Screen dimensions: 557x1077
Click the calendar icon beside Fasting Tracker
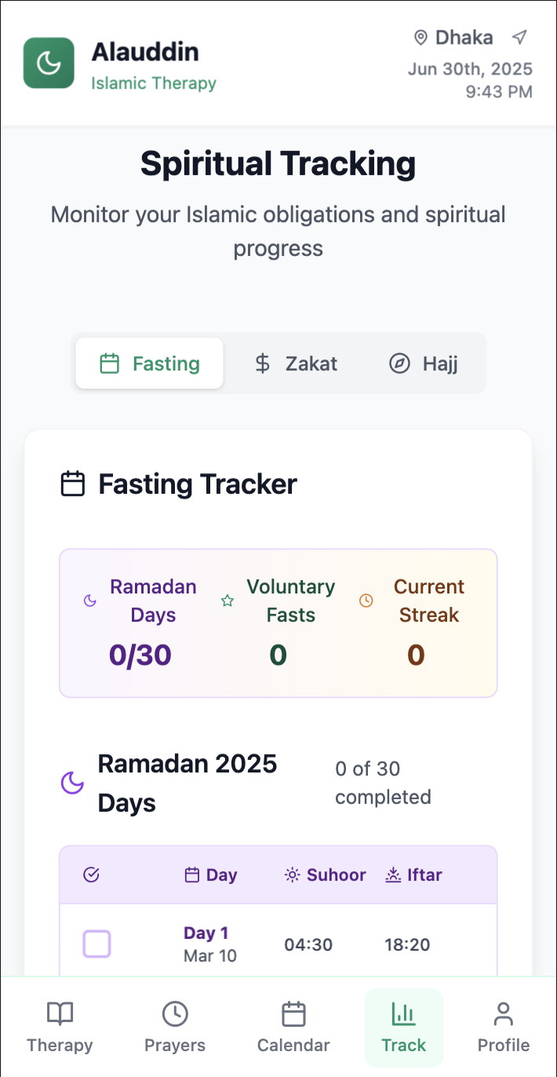pos(73,484)
